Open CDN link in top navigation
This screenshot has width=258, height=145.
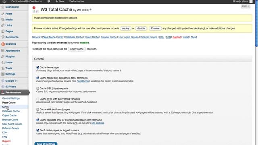pos(162,37)
